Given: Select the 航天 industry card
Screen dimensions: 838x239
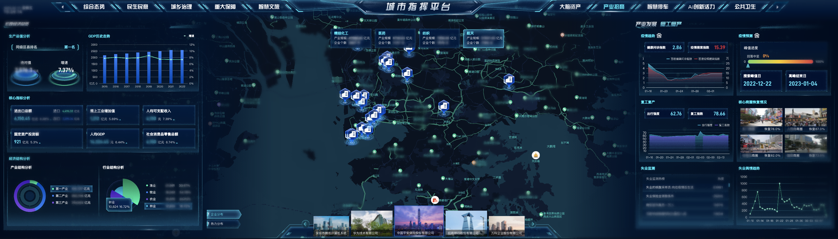Looking at the screenshot, I should pyautogui.click(x=484, y=38).
